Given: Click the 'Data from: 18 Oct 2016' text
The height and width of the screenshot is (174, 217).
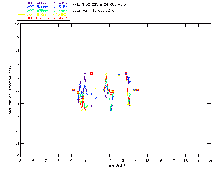Looking at the screenshot, I should 93,11.
